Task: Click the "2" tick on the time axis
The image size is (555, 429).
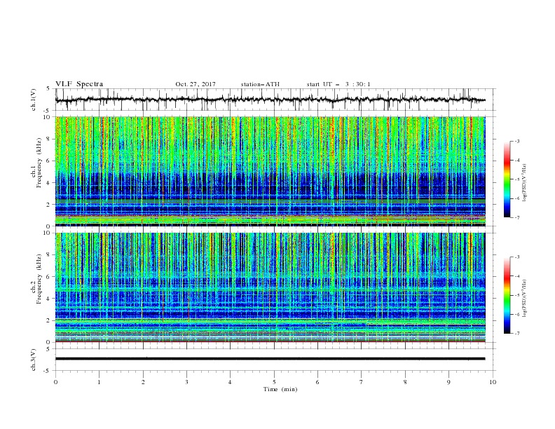Action: tap(143, 382)
